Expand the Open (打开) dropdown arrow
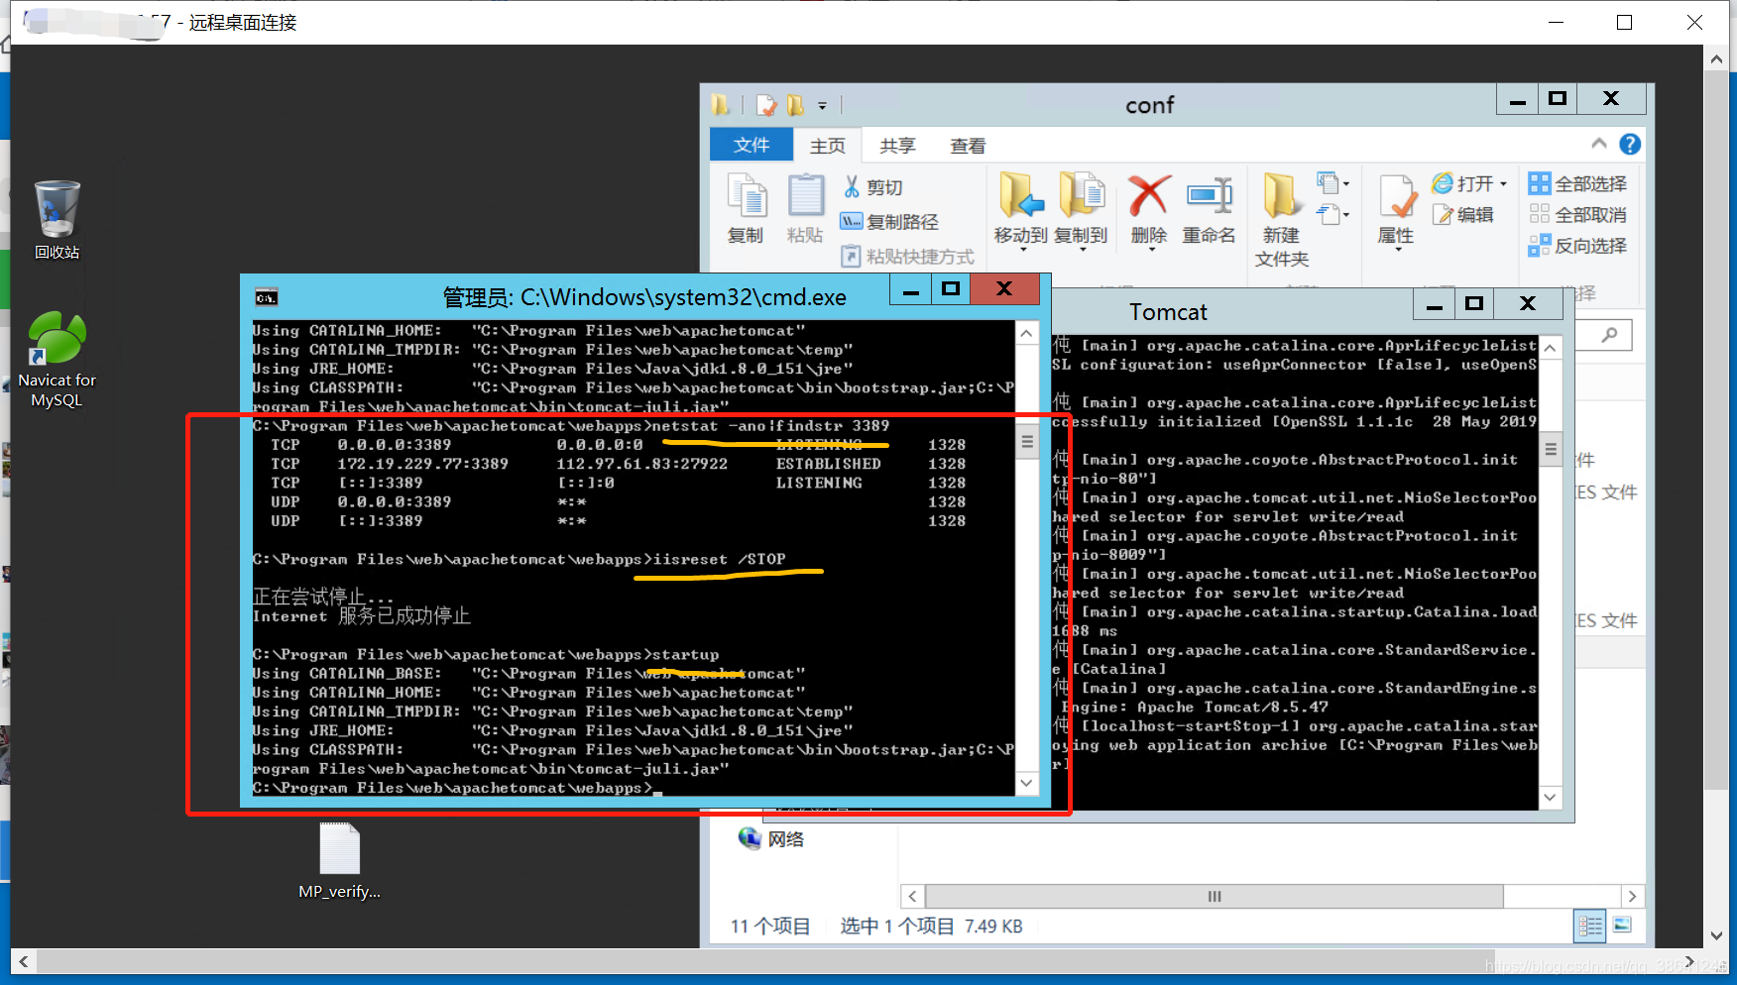The image size is (1737, 985). pos(1503,184)
